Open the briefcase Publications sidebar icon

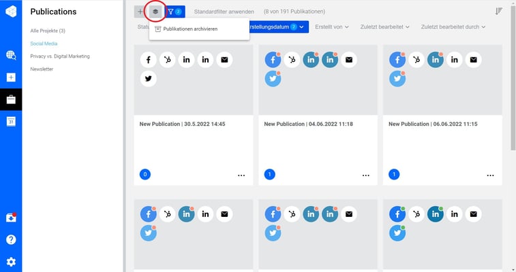pos(11,99)
